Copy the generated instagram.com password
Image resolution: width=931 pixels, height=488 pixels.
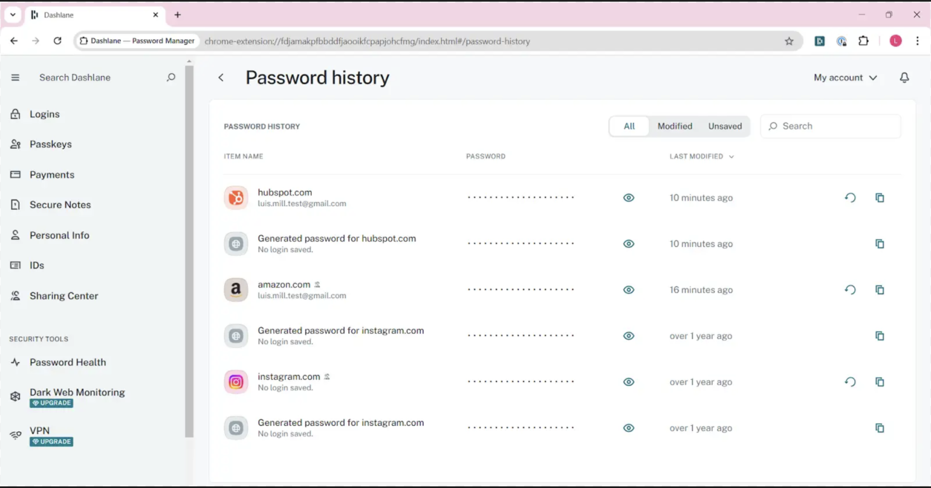(880, 336)
